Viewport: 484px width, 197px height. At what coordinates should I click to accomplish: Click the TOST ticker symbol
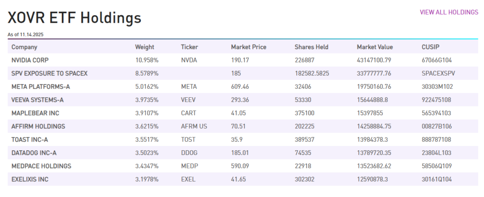coord(188,140)
